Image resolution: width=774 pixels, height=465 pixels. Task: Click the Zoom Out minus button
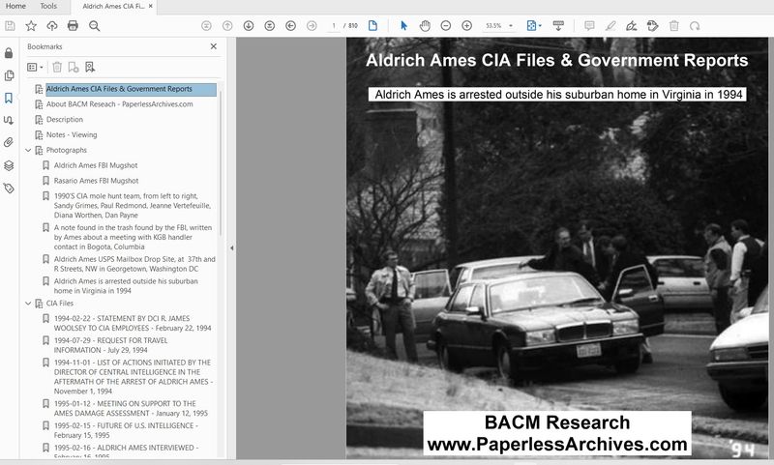coord(446,26)
